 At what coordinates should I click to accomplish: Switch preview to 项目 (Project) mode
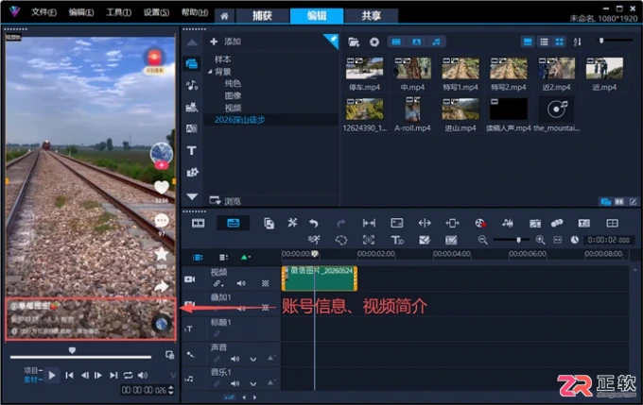point(33,371)
